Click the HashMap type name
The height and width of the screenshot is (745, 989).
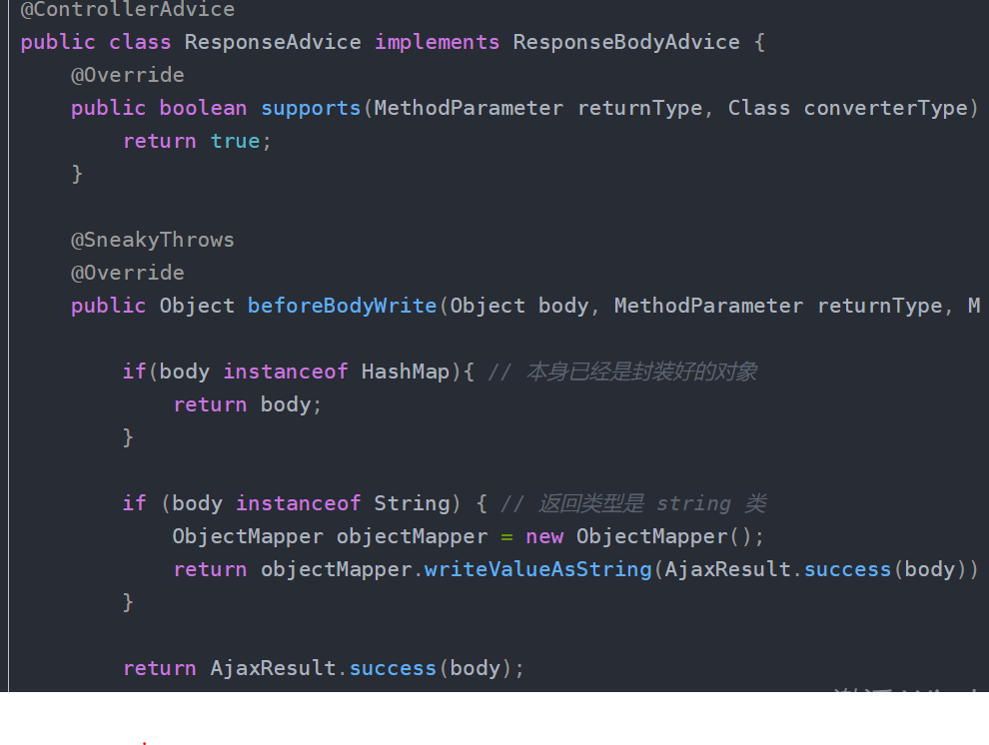[x=406, y=372]
